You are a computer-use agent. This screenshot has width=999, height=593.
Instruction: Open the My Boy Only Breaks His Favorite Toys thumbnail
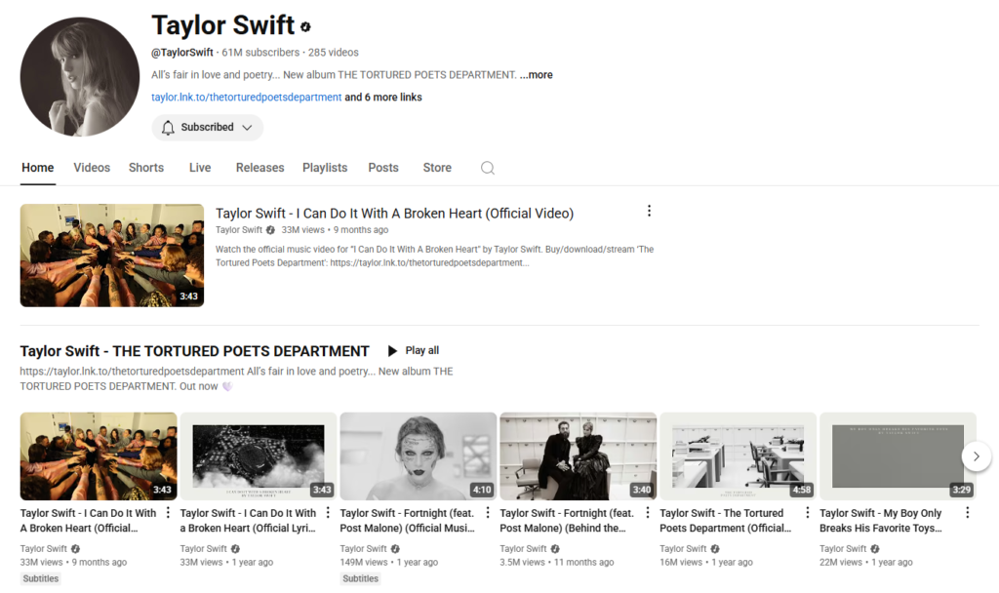(x=899, y=456)
